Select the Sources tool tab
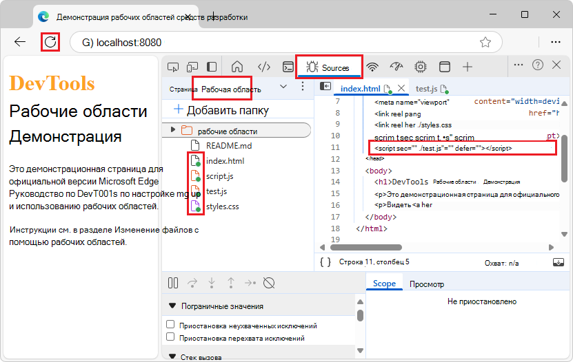Image resolution: width=573 pixels, height=362 pixels. pyautogui.click(x=329, y=67)
